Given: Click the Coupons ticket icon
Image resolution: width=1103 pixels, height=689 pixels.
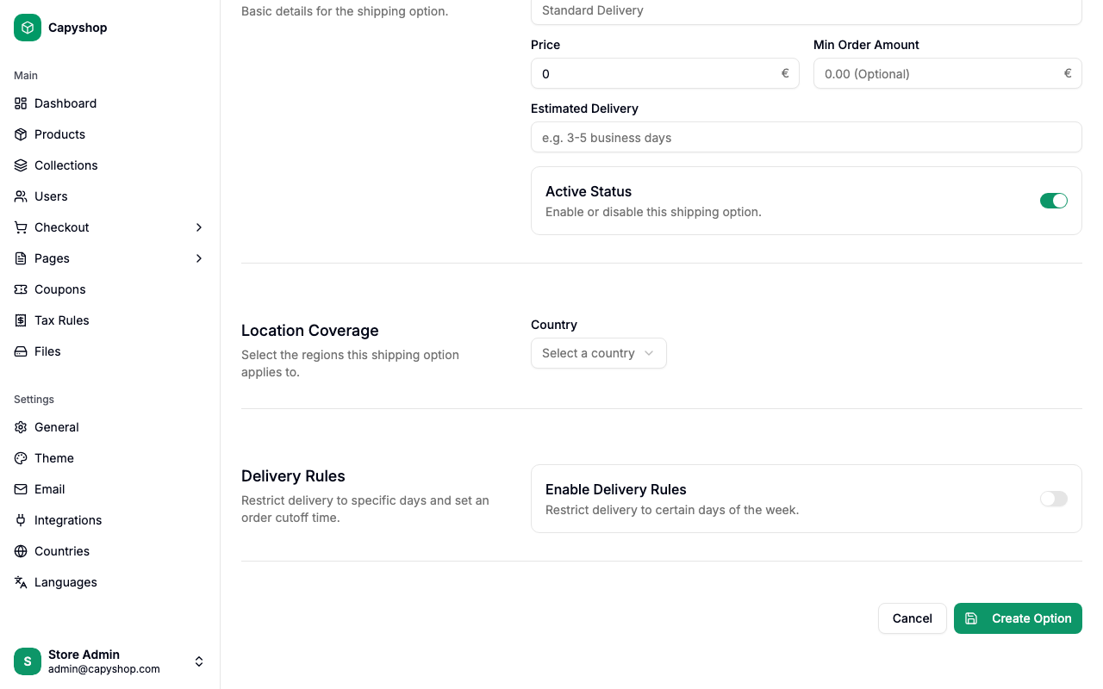Looking at the screenshot, I should (21, 289).
